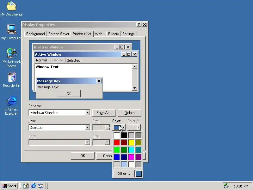
Task: Click the Message Text label in preview
Action: tap(48, 87)
